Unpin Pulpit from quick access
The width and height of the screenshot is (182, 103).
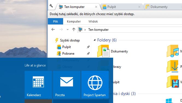click(88, 47)
